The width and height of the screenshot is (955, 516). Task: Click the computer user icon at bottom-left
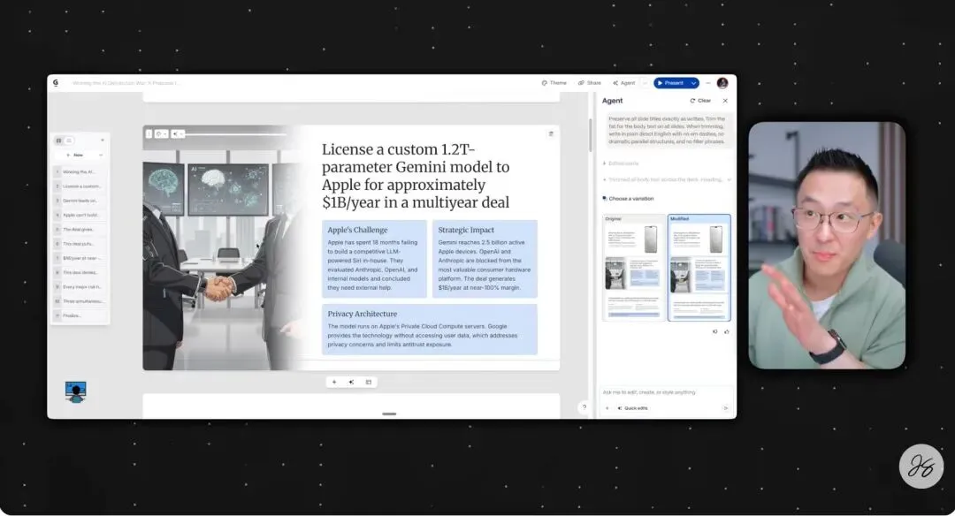(x=75, y=392)
